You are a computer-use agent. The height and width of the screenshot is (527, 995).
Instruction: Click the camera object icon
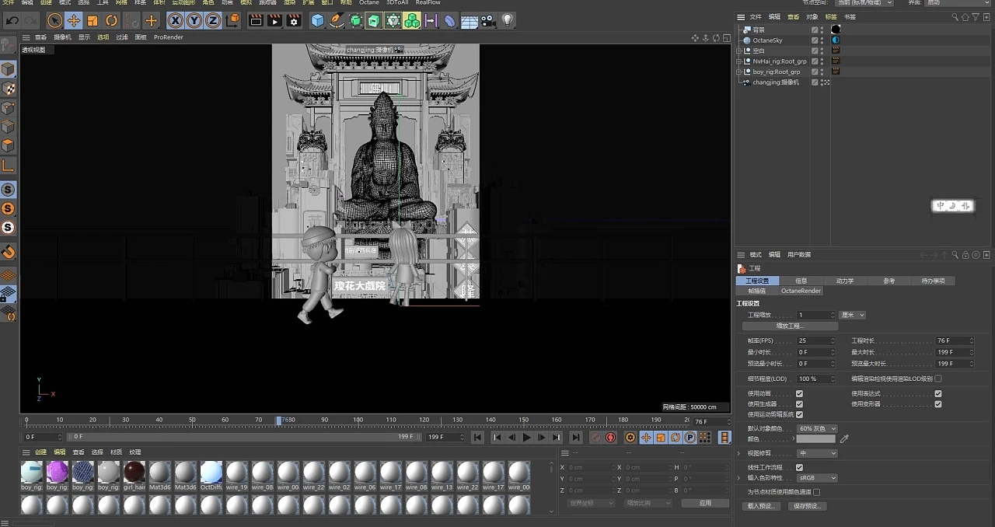point(487,21)
